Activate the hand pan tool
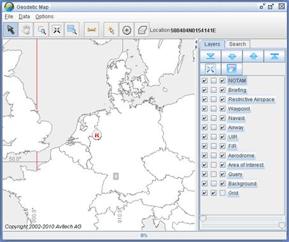 point(26,30)
